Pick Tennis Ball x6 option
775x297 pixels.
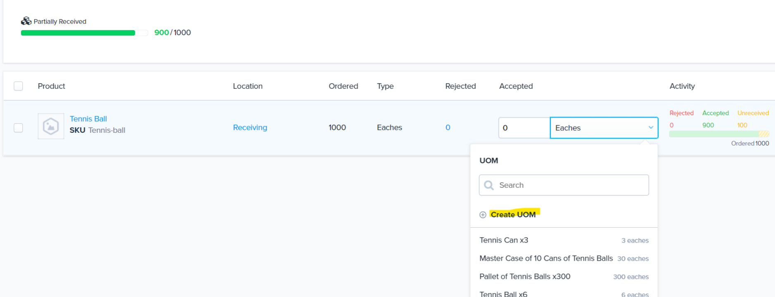coord(564,293)
